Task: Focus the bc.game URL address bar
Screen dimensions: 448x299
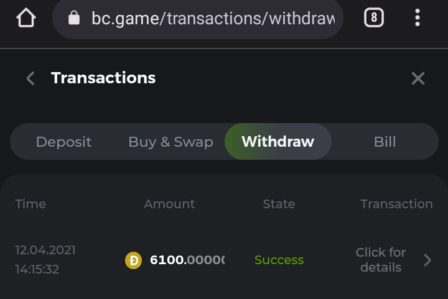Action: click(x=213, y=19)
